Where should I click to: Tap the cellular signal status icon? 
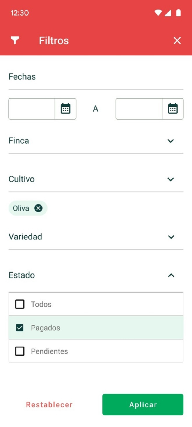pyautogui.click(x=168, y=13)
